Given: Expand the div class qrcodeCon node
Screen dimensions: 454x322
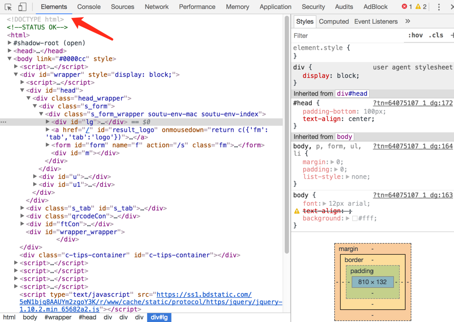Looking at the screenshot, I should point(22,216).
